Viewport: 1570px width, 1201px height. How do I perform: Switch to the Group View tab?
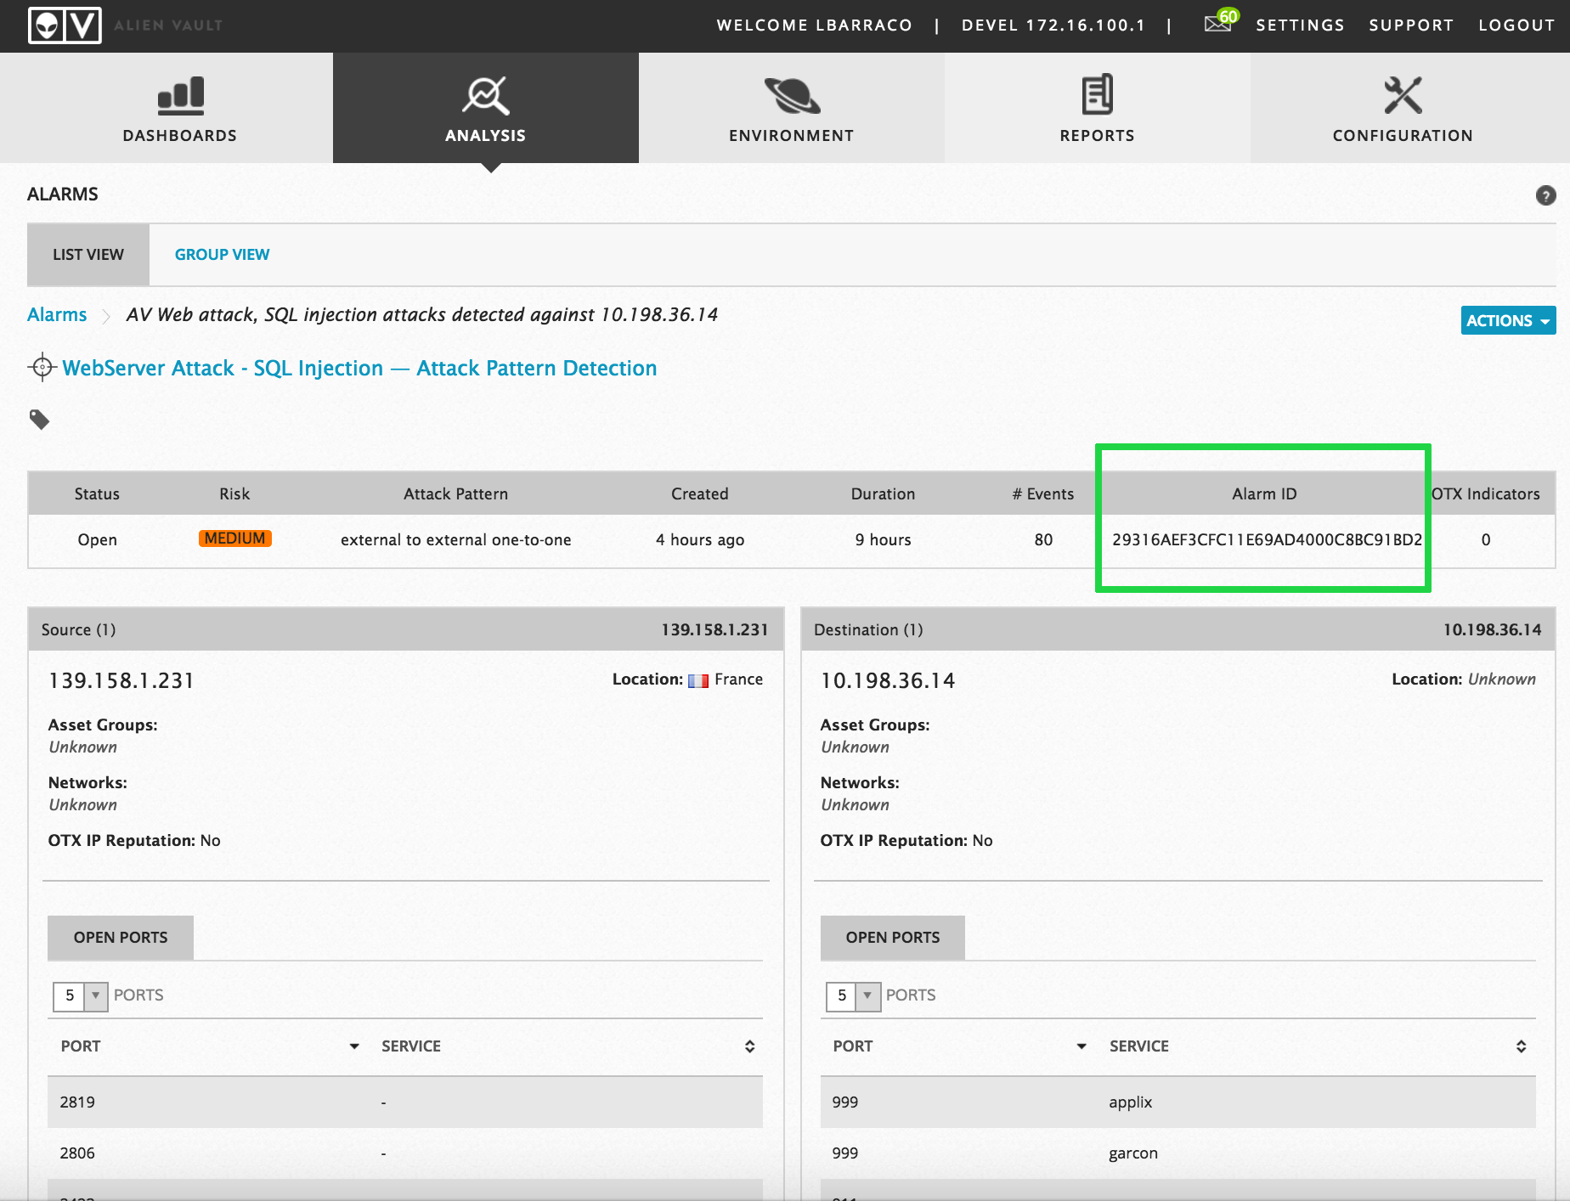[x=221, y=254]
